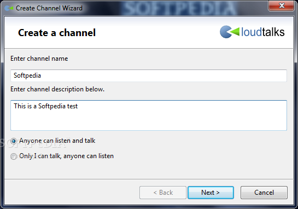Screen dimensions: 298x209
Task: Click the Cancel button
Action: pyautogui.click(x=264, y=193)
